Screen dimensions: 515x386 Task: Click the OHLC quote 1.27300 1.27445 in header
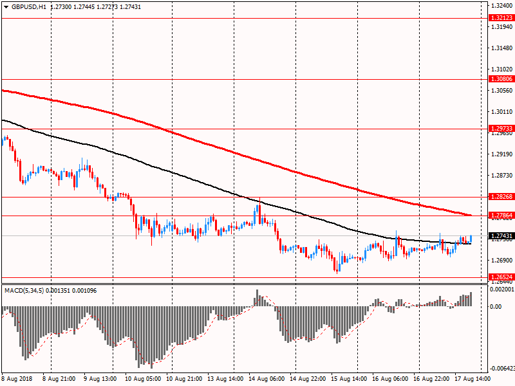coord(72,7)
